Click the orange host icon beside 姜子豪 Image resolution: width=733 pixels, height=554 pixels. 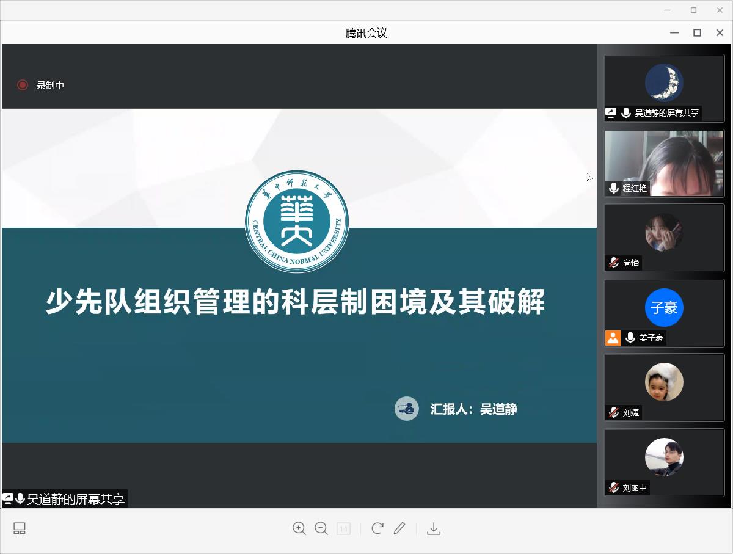(x=613, y=338)
